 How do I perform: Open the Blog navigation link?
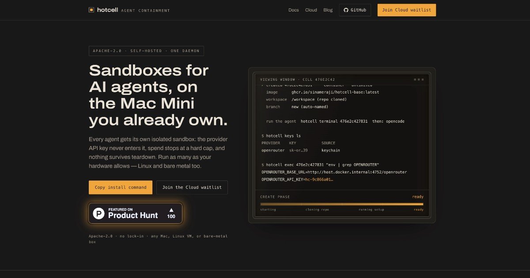click(328, 10)
